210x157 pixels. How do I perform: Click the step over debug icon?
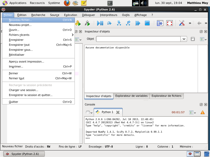(109, 23)
